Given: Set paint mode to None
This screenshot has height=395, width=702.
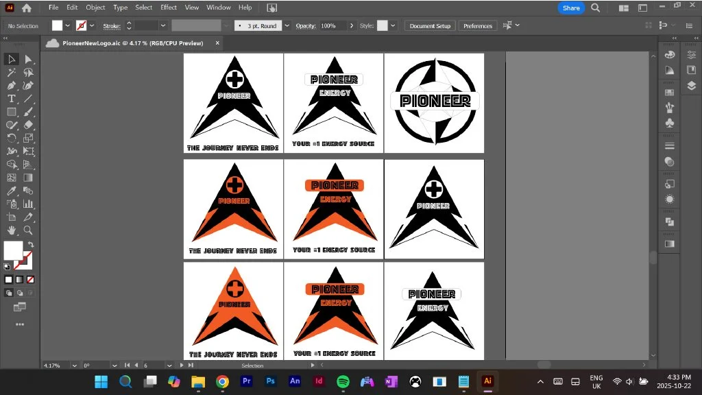Looking at the screenshot, I should point(30,280).
